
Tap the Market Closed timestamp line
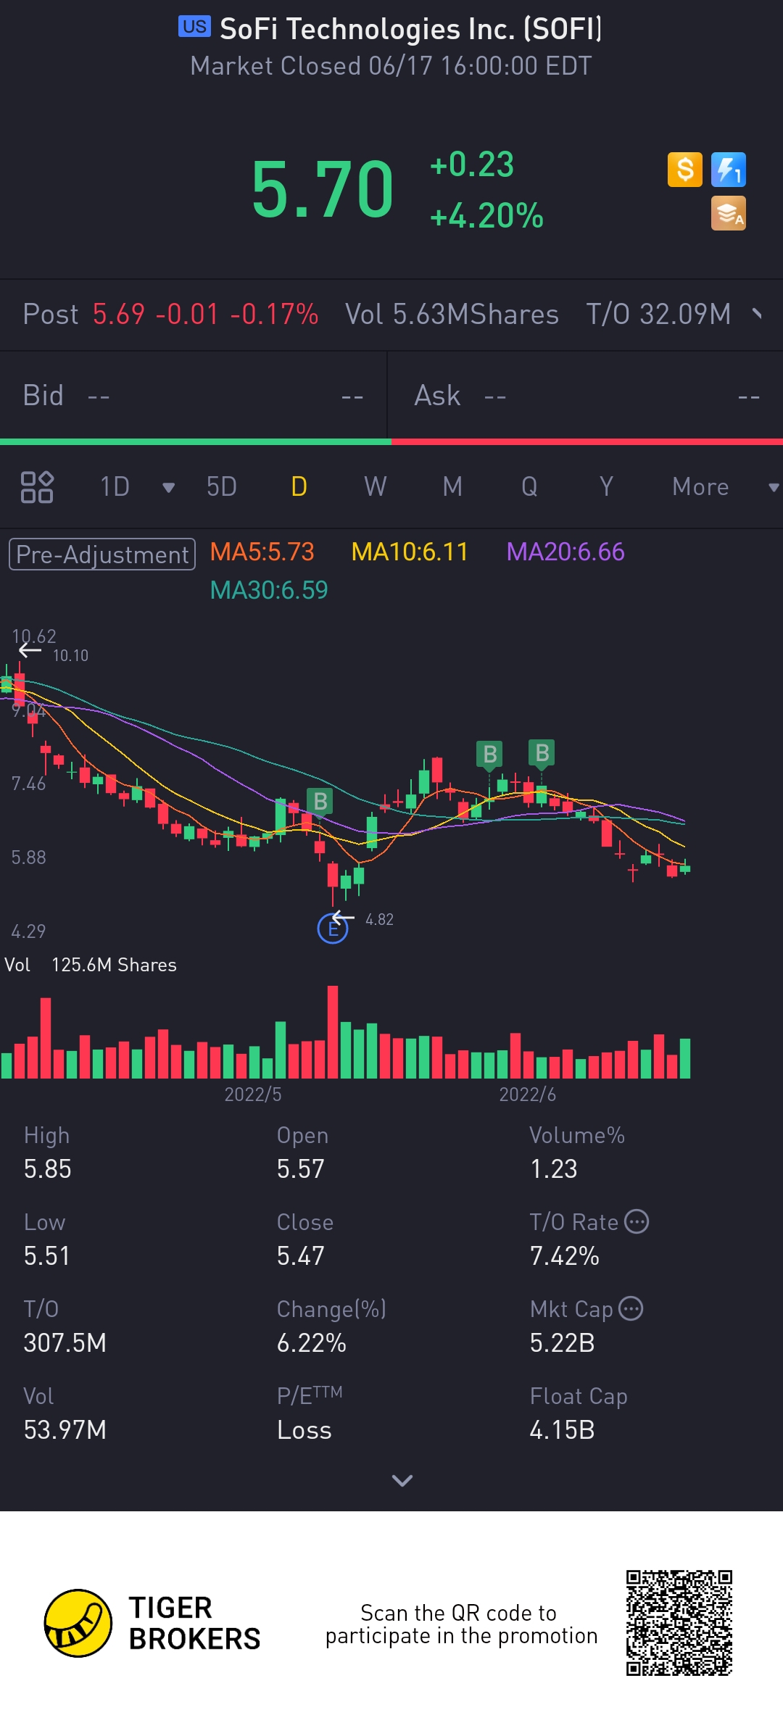(x=391, y=66)
